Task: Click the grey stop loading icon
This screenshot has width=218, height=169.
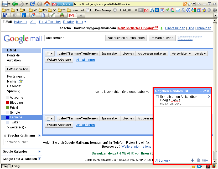Action: (40, 4)
